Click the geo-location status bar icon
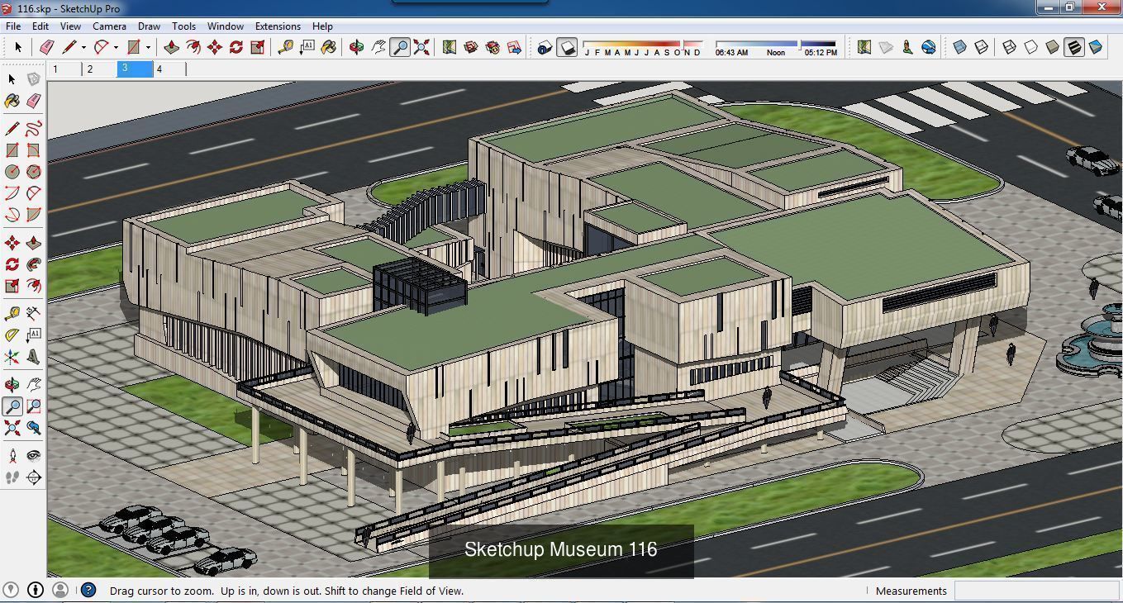Image resolution: width=1123 pixels, height=603 pixels. point(12,590)
